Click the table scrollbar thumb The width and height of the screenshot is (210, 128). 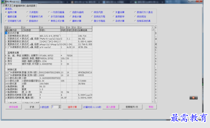153,29
